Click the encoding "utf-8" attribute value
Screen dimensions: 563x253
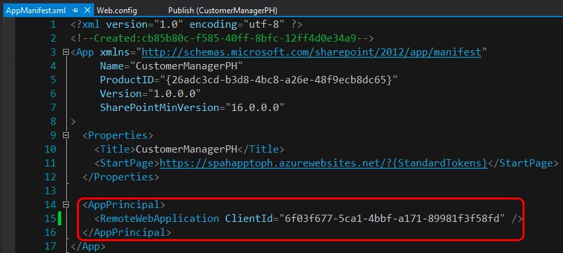click(264, 24)
